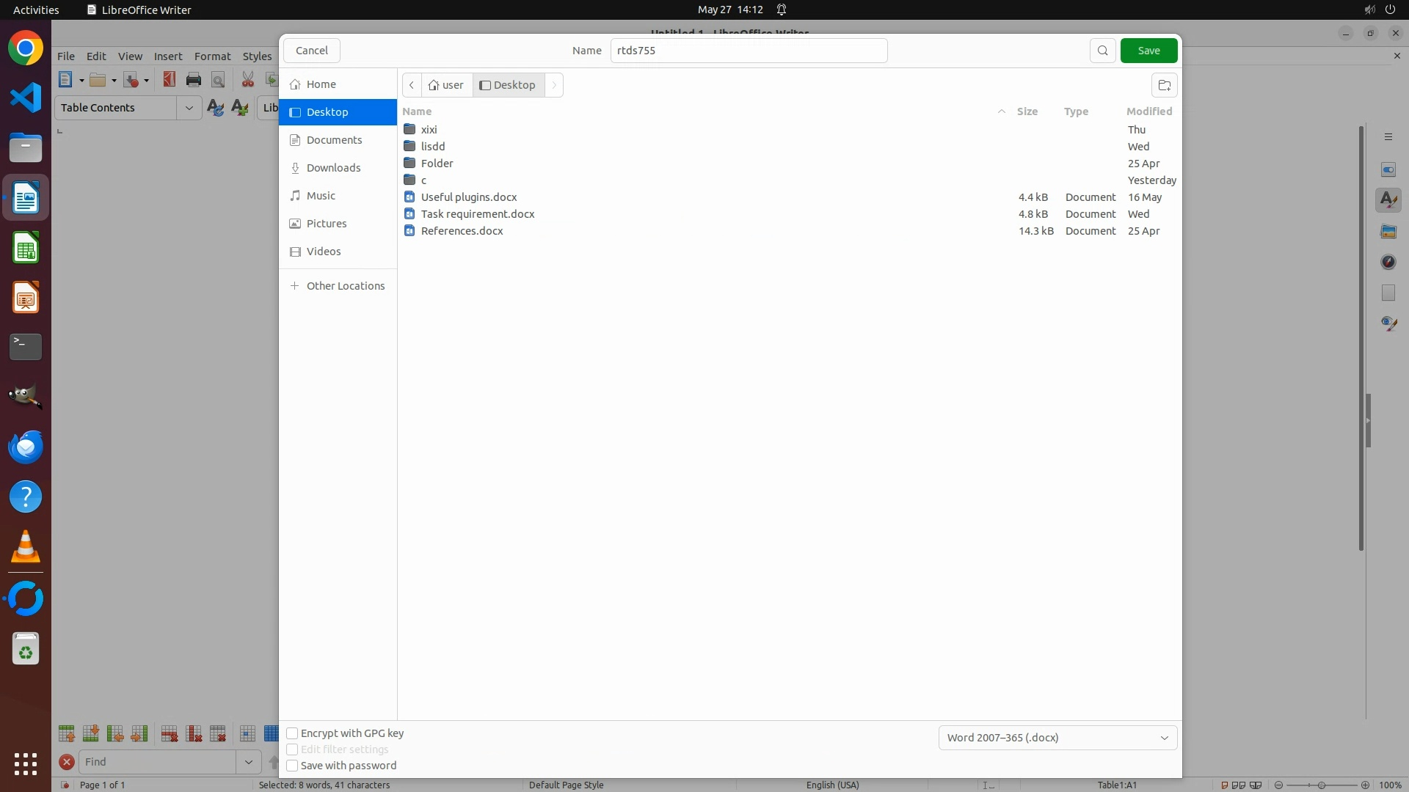Click the zoom slider in status bar
The height and width of the screenshot is (792, 1409).
pyautogui.click(x=1322, y=785)
